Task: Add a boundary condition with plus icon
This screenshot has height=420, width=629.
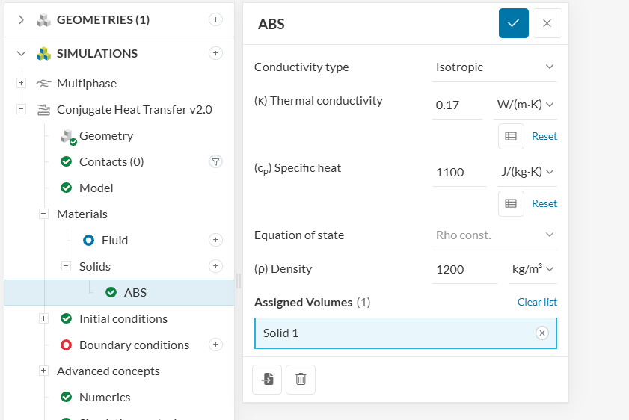Action: (x=216, y=345)
